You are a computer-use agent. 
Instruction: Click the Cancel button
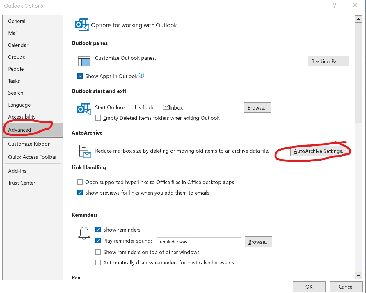click(x=346, y=287)
